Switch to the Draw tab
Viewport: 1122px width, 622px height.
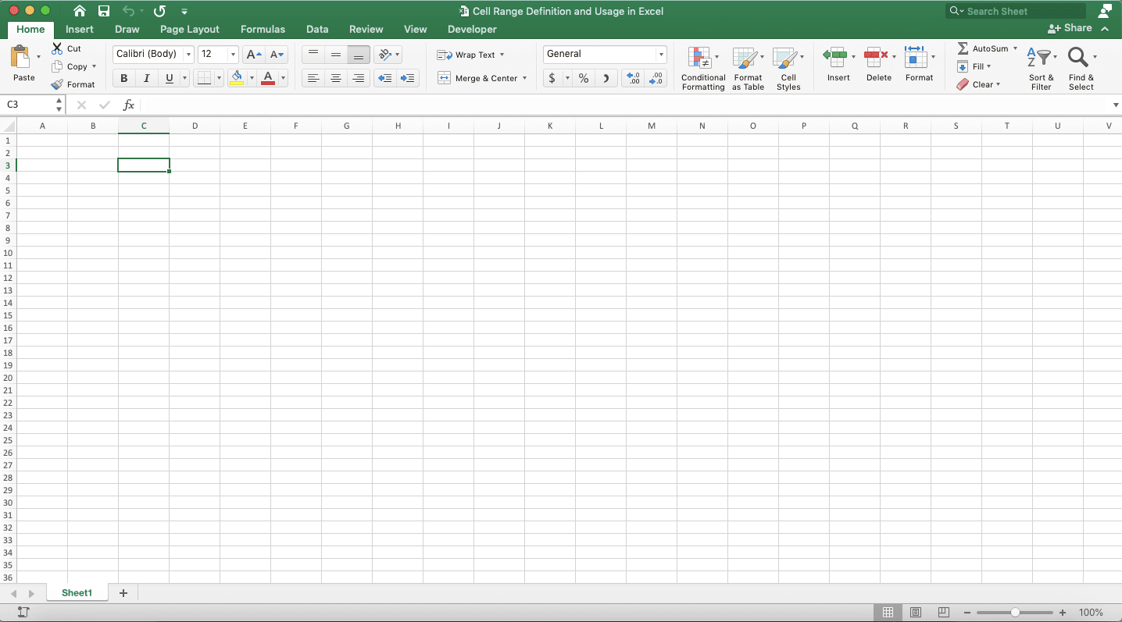pyautogui.click(x=127, y=29)
